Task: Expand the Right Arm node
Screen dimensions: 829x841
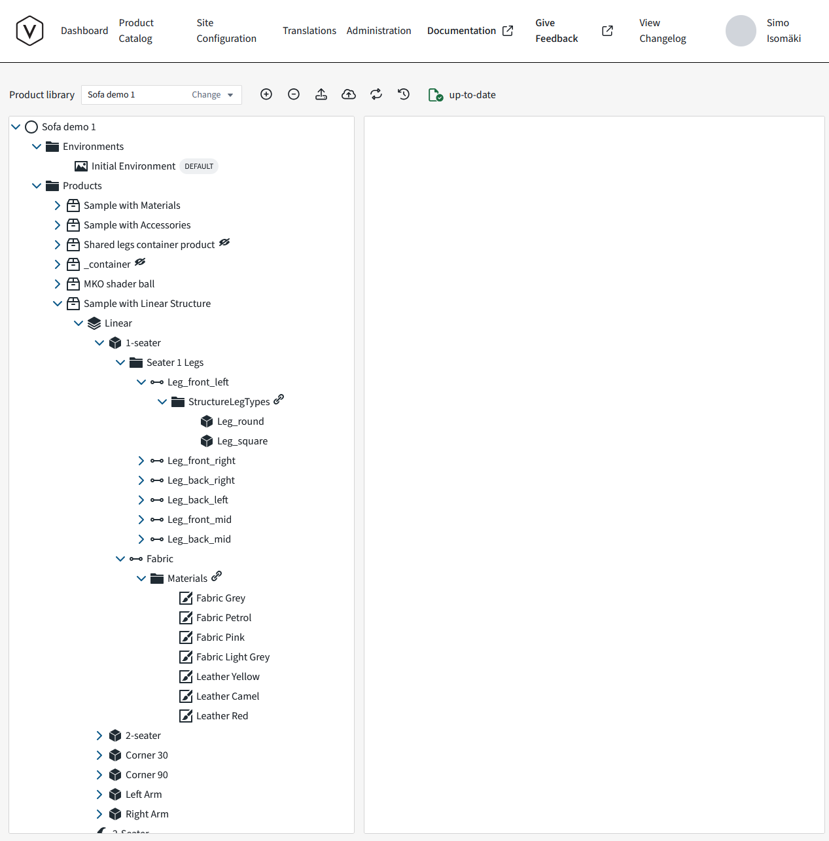Action: (99, 814)
